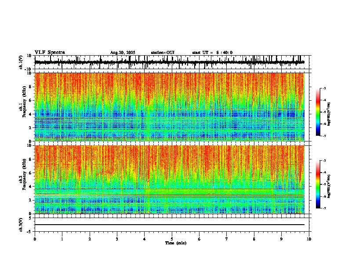Click the "-3" label on ch.1 color scale
This screenshot has height=268, width=348.
point(324,88)
